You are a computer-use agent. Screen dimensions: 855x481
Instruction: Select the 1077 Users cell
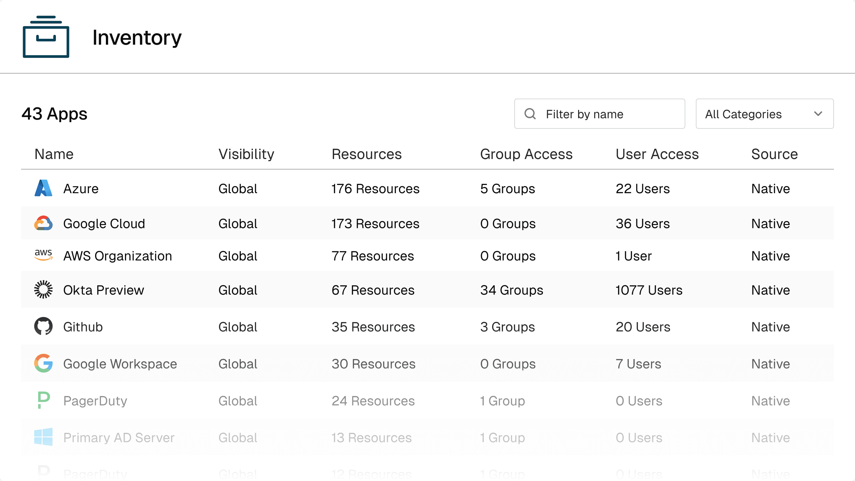649,290
